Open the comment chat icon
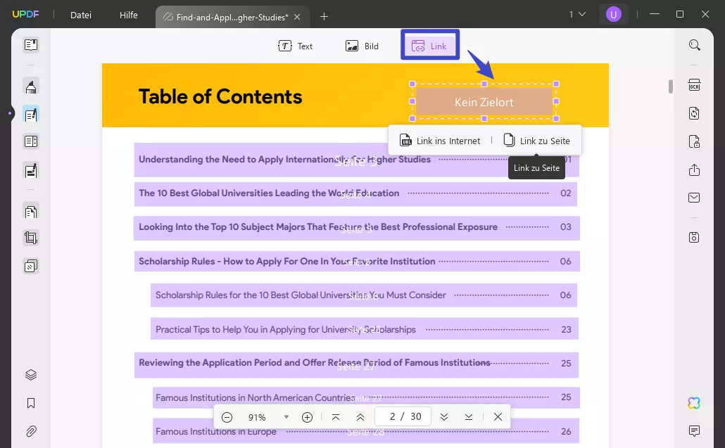This screenshot has height=448, width=725. tap(694, 430)
